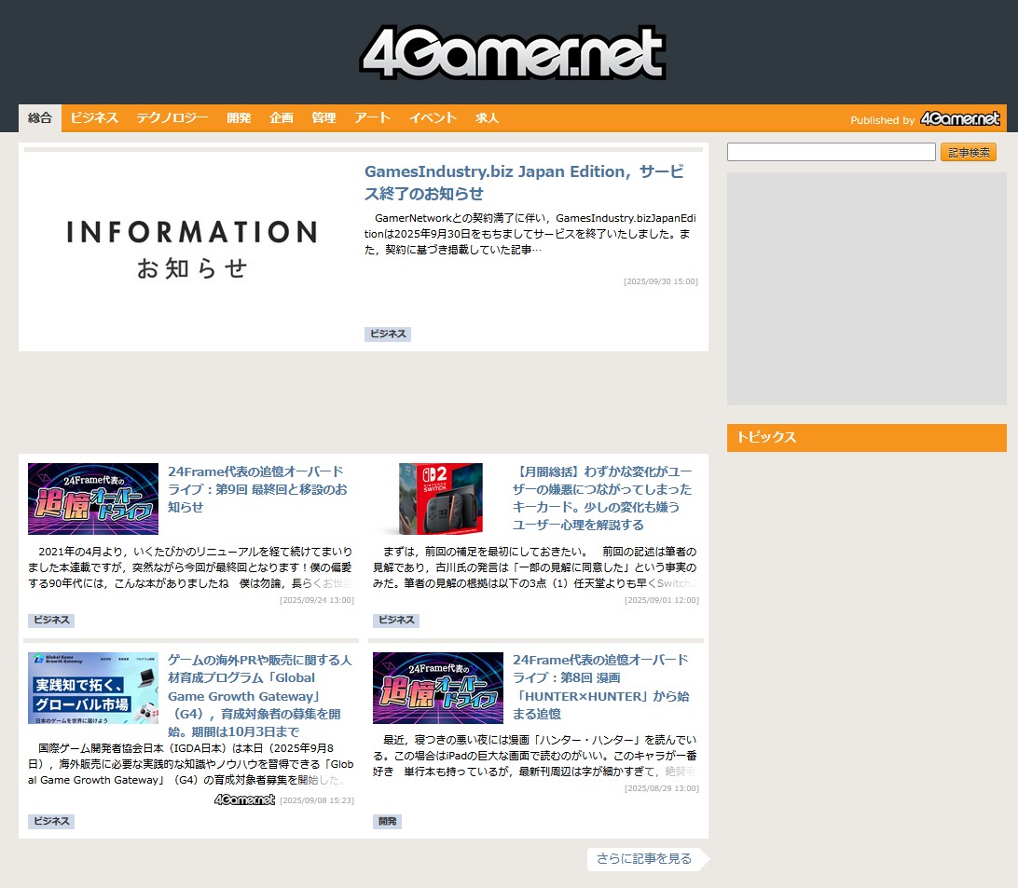Click the date stamp [2025/08/29 13:00]
Image resolution: width=1018 pixels, height=888 pixels.
click(662, 788)
